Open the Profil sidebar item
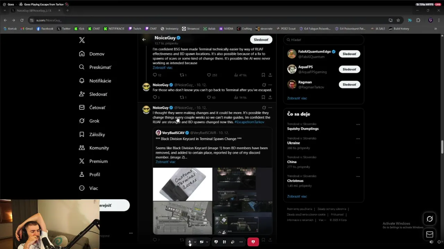This screenshot has height=249, width=444. (x=89, y=175)
